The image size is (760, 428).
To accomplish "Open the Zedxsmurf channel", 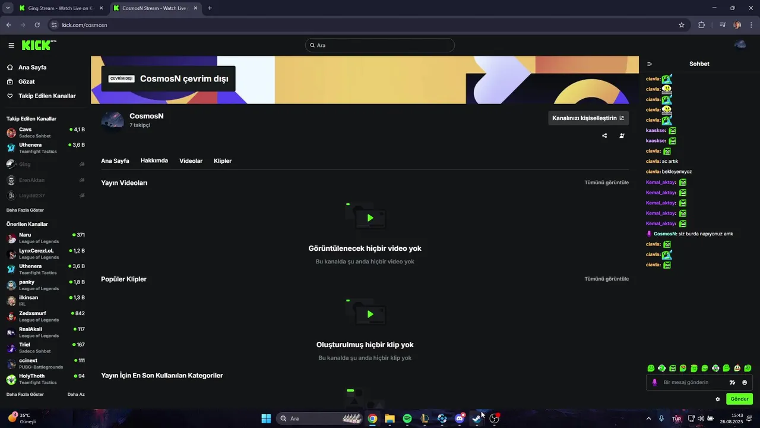I will 46,316.
